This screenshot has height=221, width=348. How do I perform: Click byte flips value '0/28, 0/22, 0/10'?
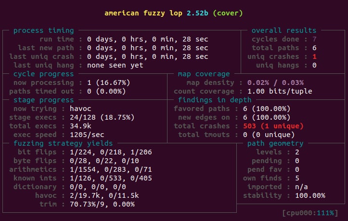(104, 161)
